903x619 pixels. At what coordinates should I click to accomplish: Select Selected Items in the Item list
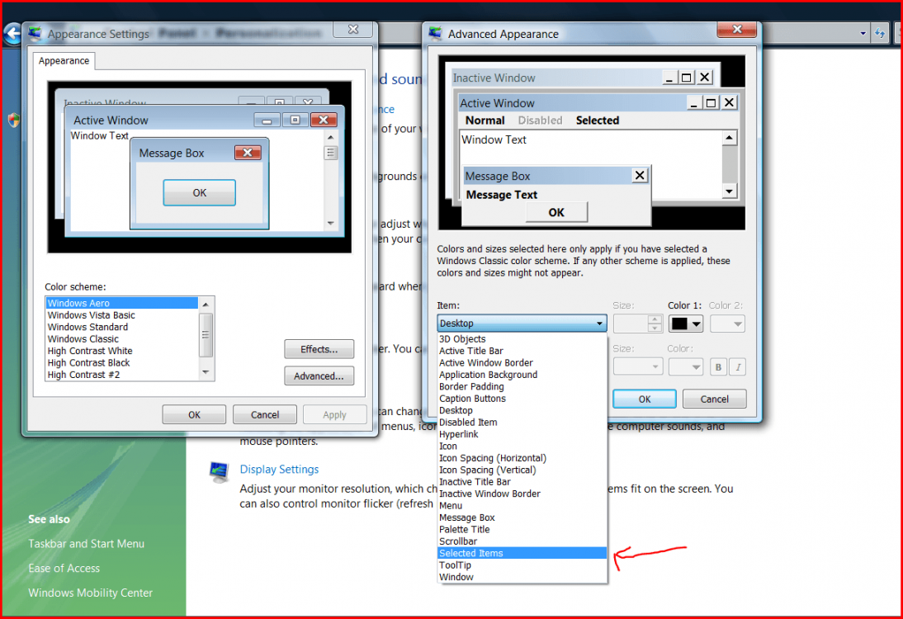point(522,553)
